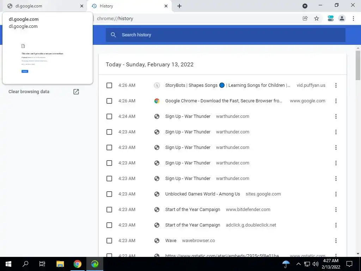This screenshot has height=271, width=361.
Task: Click the StoryBots entry favicon
Action: [157, 85]
